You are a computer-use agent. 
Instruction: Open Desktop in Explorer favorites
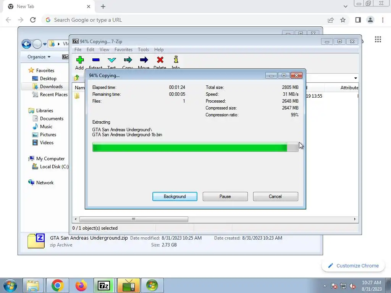(x=48, y=79)
